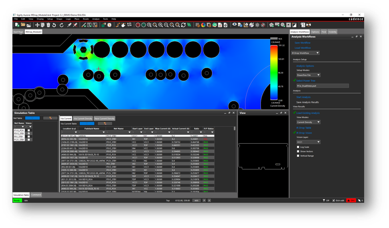389x228 pixels.
Task: Uncheck the P3V3_STBY vision checkbox
Action: tap(29, 134)
